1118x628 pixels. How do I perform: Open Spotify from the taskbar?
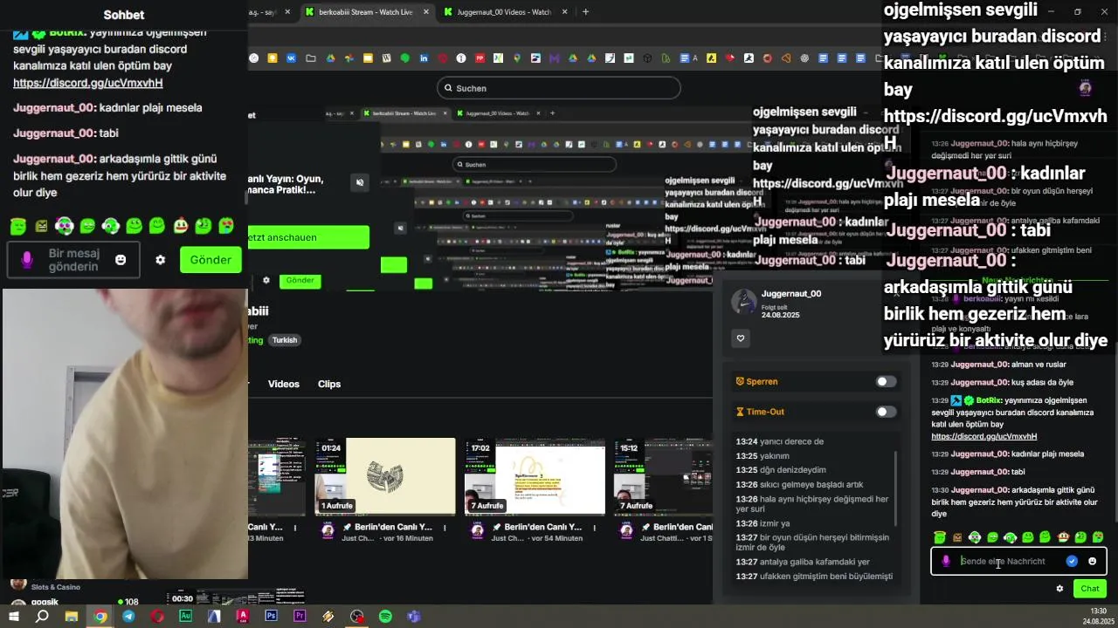385,617
